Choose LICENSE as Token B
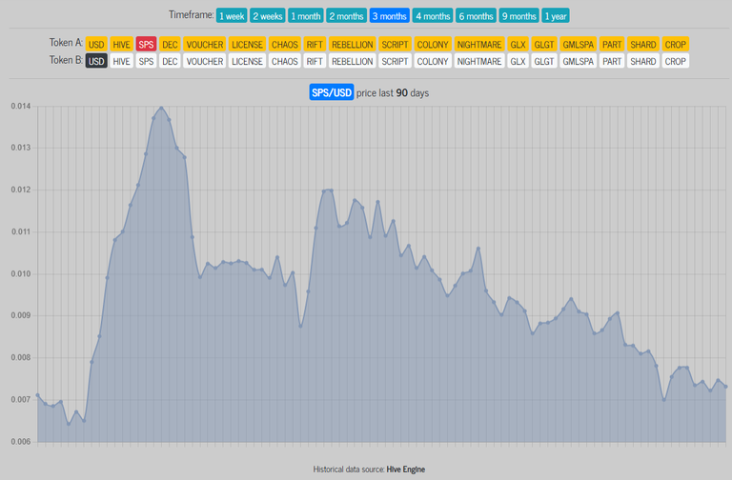Viewport: 732px width, 480px height. (247, 61)
